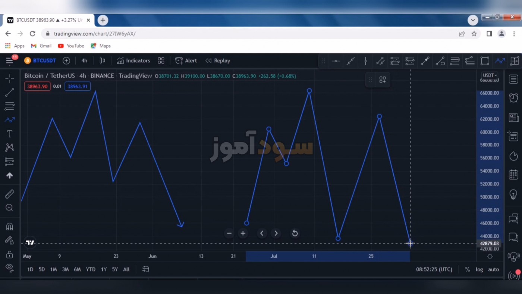Open the alerts clock panel
Viewport: 522px width, 294px height.
(x=513, y=98)
